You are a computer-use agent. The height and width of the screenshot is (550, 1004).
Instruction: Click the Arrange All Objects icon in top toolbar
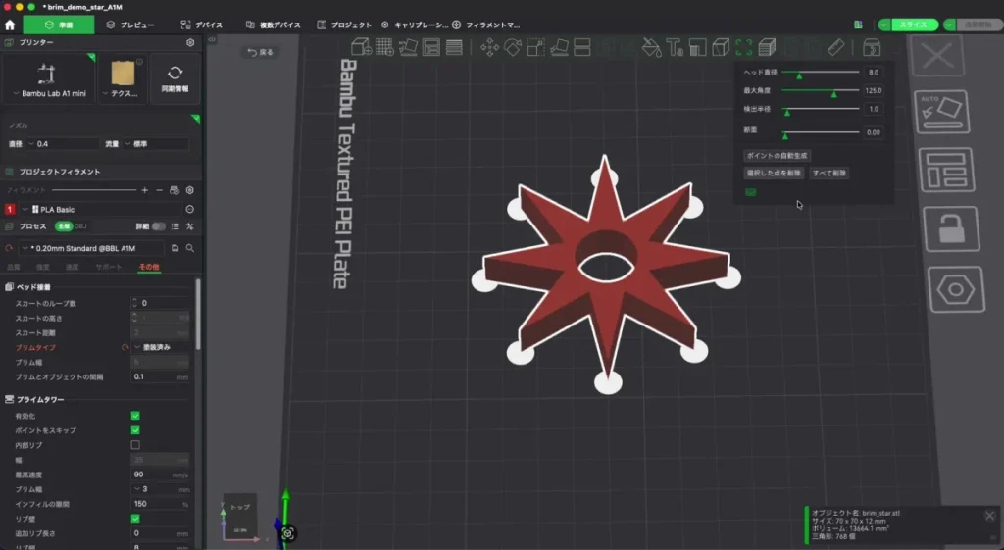[431, 47]
